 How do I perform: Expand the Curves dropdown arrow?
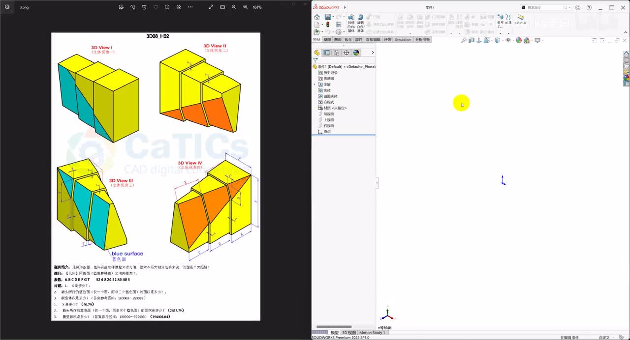tap(508, 33)
